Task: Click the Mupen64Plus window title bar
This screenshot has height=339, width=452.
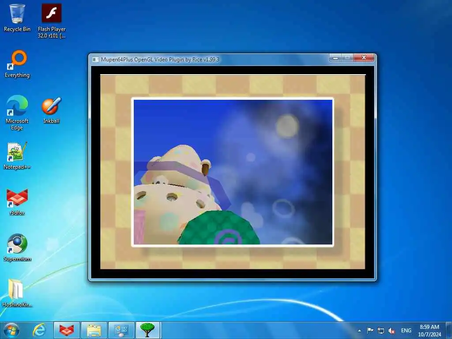Action: [211, 60]
